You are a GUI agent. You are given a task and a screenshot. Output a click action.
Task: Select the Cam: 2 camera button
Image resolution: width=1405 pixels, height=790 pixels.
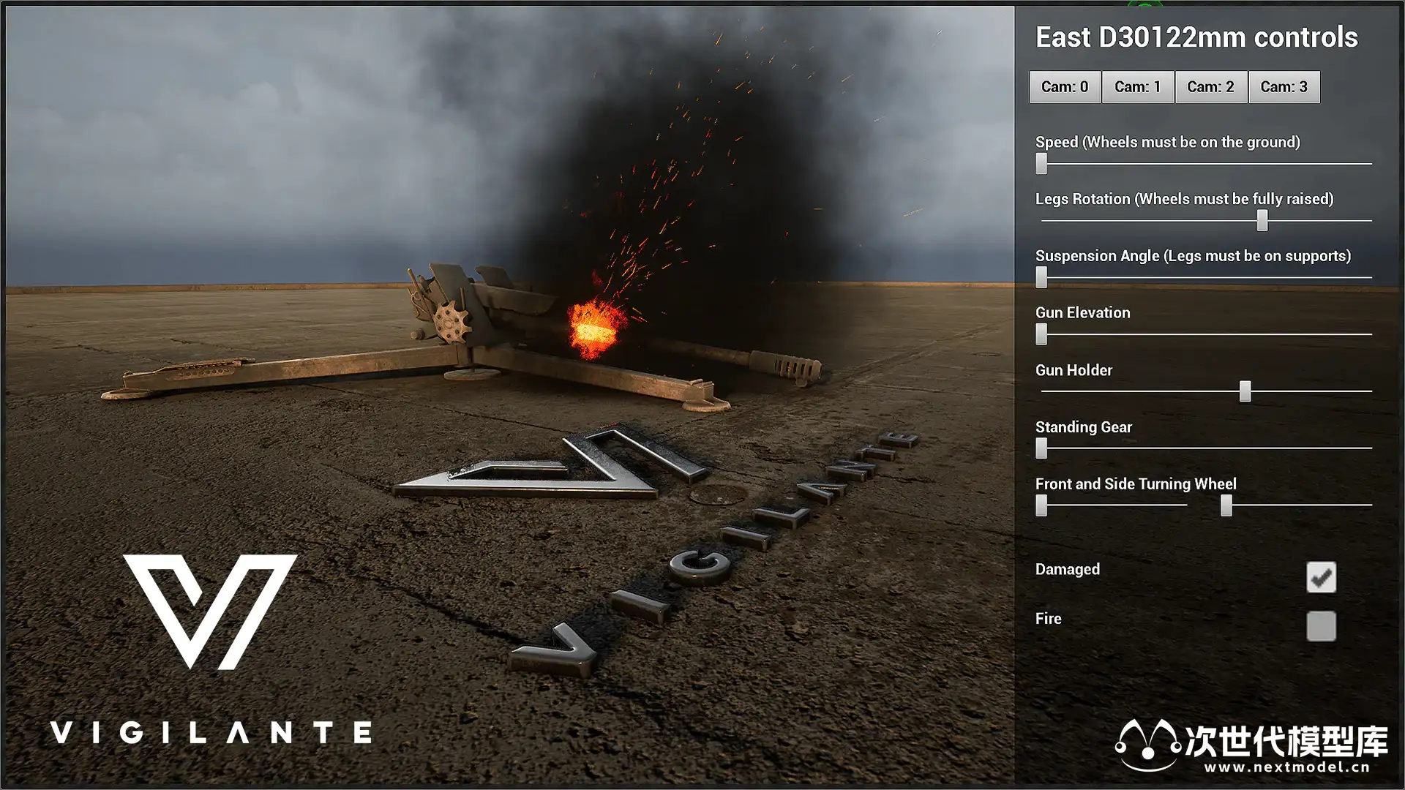tap(1210, 87)
